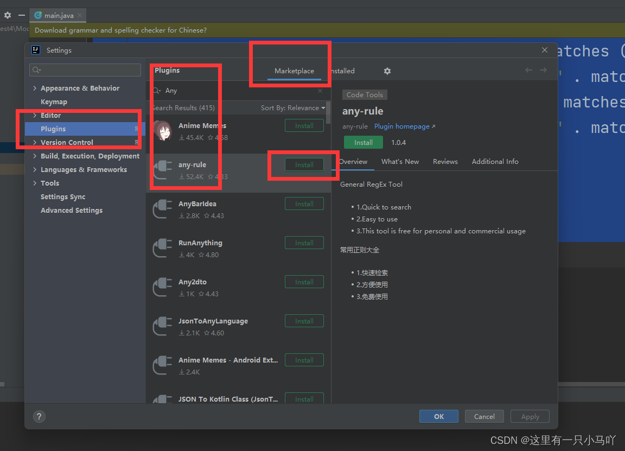Install the AnyBarIdea plugin
The width and height of the screenshot is (625, 451).
click(x=304, y=204)
